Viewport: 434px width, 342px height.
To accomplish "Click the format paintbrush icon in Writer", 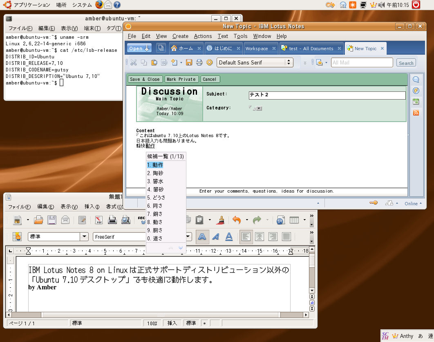I will pyautogui.click(x=221, y=220).
